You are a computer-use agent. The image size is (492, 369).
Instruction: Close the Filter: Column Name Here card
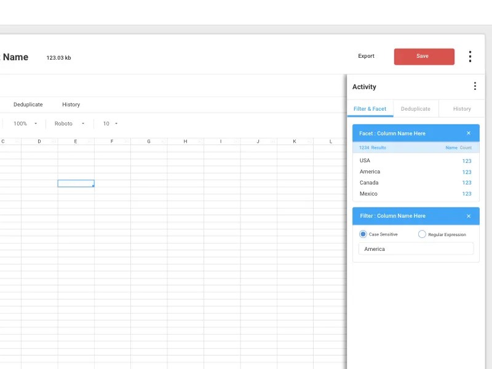pos(469,216)
